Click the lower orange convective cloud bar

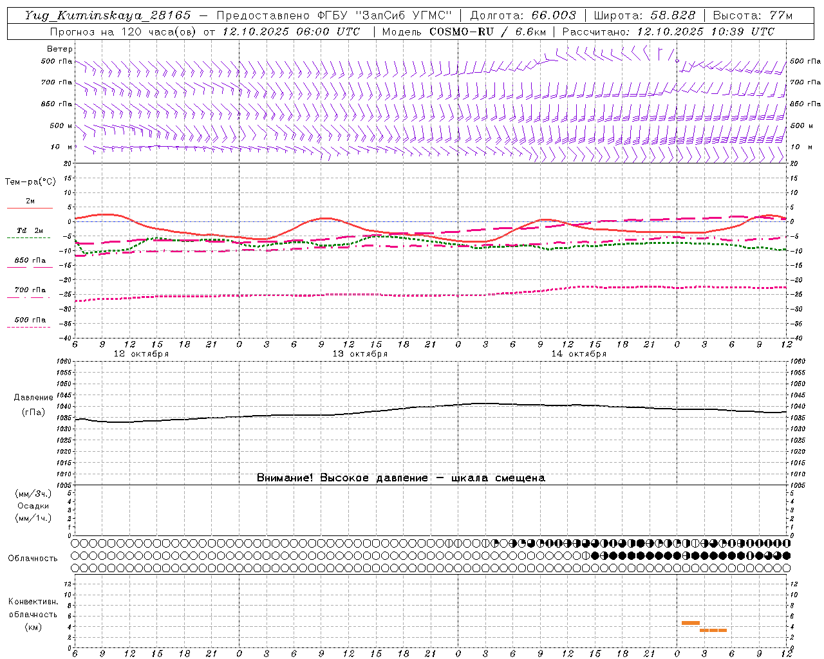point(713,630)
